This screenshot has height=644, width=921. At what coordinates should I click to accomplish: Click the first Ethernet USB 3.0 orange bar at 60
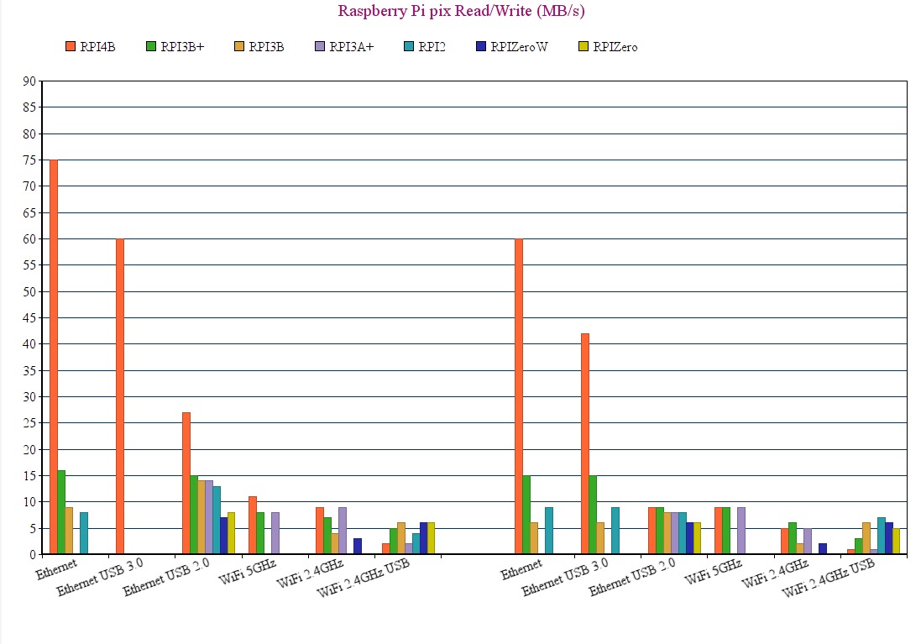pyautogui.click(x=120, y=396)
